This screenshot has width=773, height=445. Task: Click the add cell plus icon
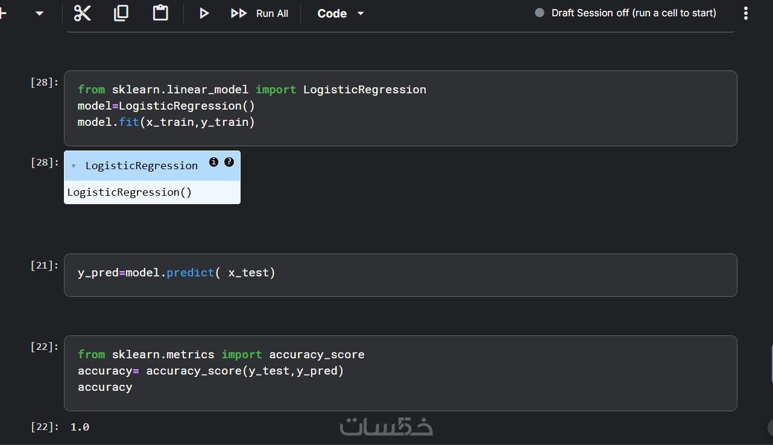4,13
